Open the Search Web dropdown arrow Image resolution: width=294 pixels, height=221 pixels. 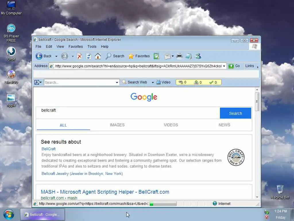pyautogui.click(x=153, y=82)
